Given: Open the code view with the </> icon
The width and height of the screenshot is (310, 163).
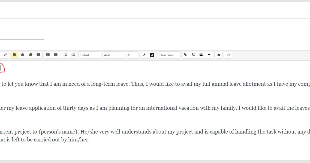Looking at the screenshot, I should [x=228, y=55].
